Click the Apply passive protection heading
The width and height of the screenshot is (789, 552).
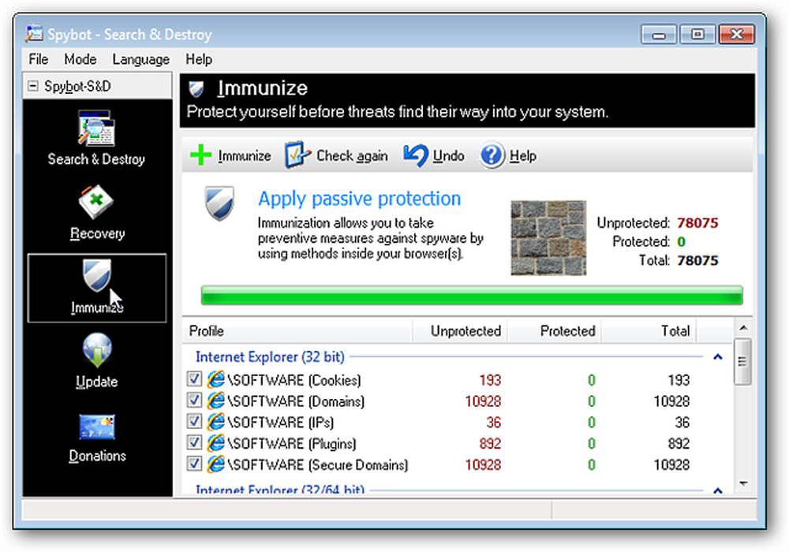(x=359, y=199)
